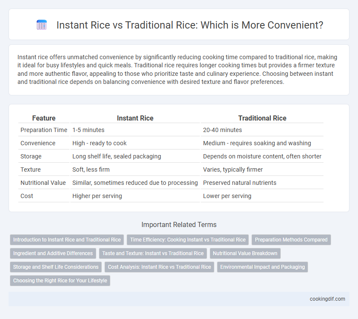Open 'Introduction to Instant Rice and Traditional Rice' tag

[67, 240]
